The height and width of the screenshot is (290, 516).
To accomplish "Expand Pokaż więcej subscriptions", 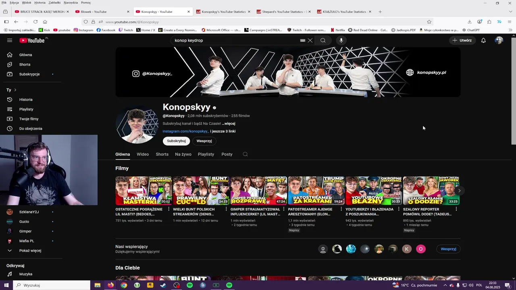I will pos(31,251).
